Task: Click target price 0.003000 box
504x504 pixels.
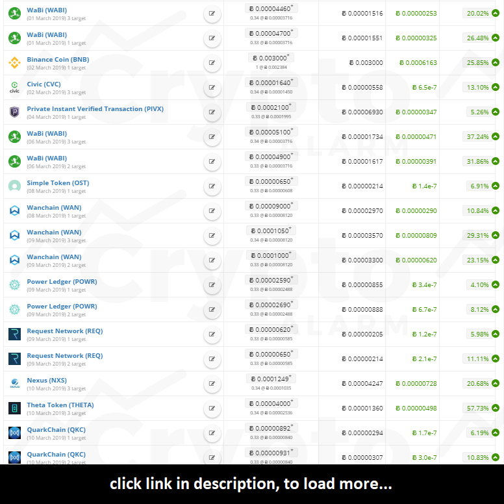Action: [x=271, y=58]
